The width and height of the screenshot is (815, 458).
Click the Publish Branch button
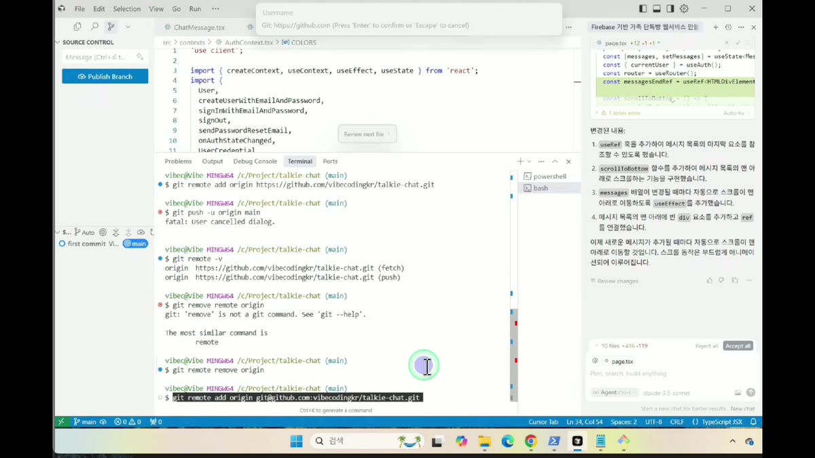(105, 77)
